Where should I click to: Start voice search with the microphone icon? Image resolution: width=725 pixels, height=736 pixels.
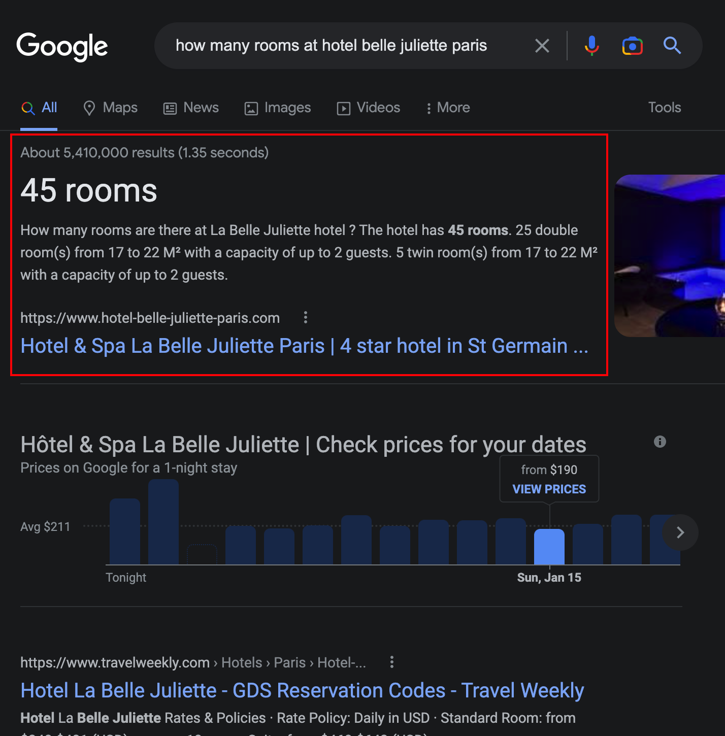(591, 46)
